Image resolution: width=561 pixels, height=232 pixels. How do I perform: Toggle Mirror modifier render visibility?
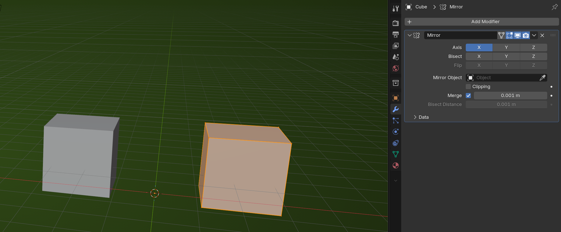coord(526,35)
